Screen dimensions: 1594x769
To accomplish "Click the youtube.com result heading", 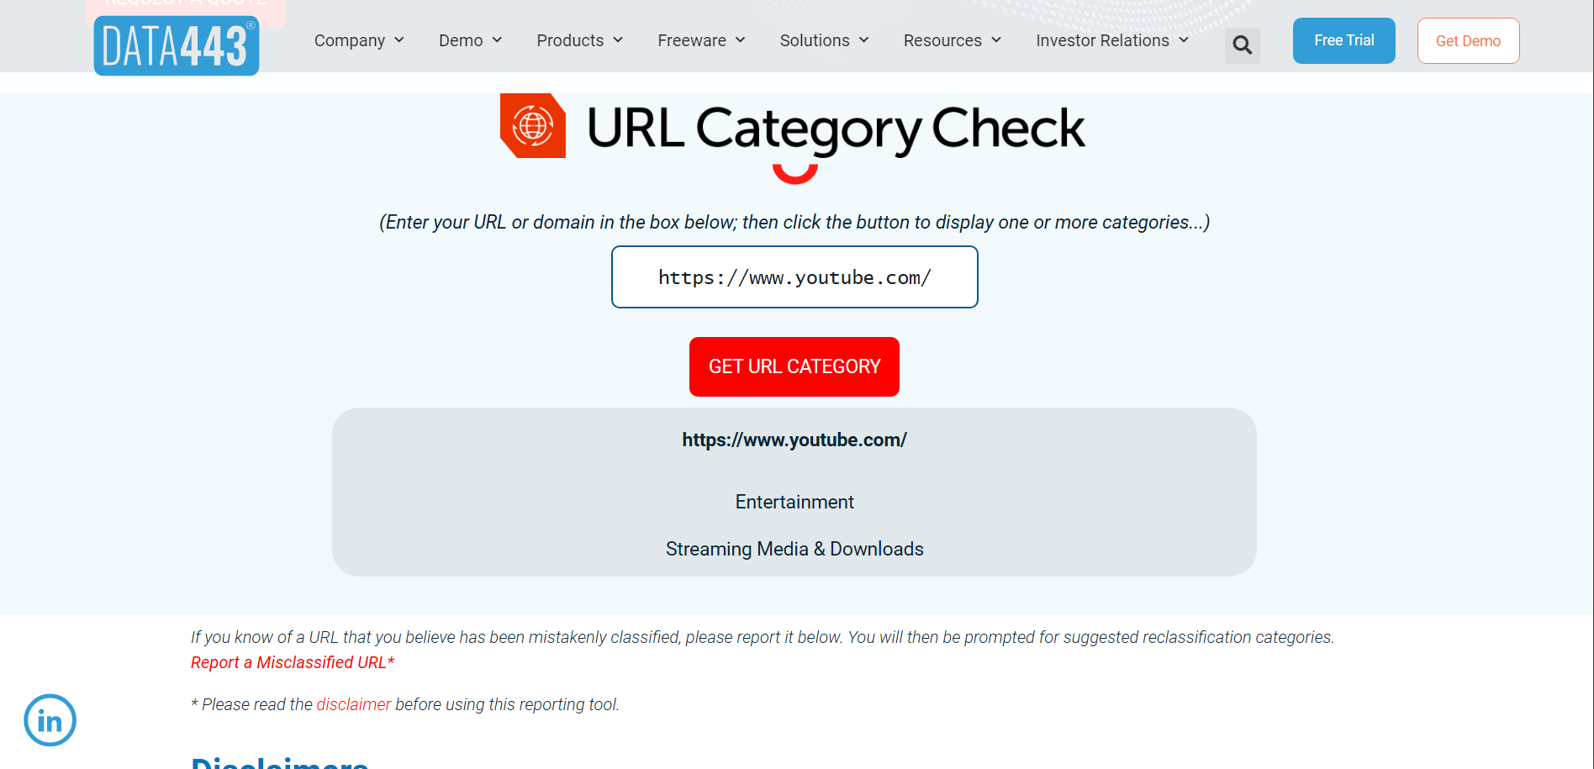I will click(x=794, y=440).
